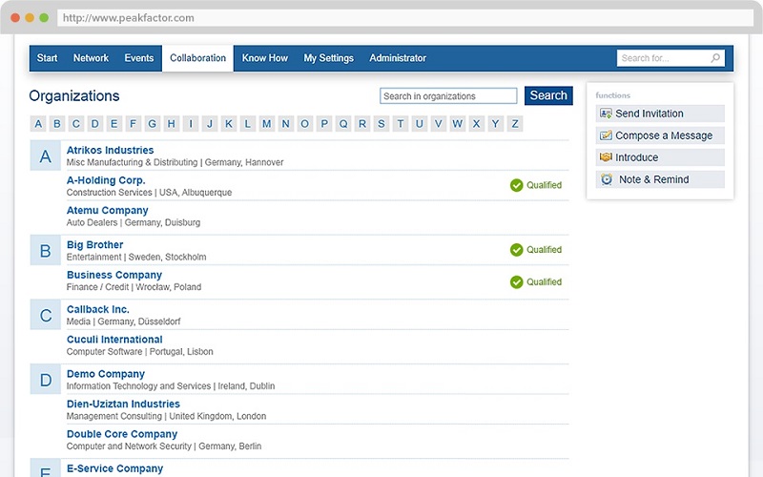The width and height of the screenshot is (763, 477).
Task: Filter organizations by letter M
Action: pos(267,124)
